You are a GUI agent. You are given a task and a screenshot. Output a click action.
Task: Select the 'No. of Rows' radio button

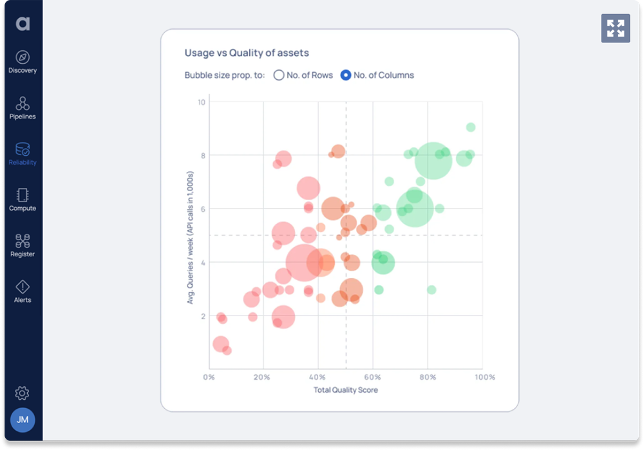click(x=279, y=75)
